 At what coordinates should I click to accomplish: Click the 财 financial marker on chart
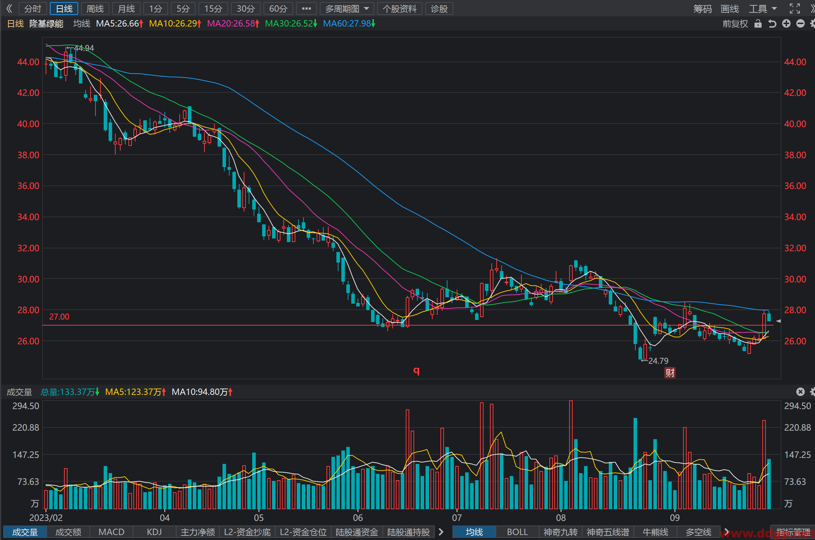(670, 373)
